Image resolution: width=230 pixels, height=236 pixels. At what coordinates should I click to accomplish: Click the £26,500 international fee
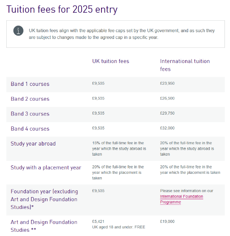(x=167, y=98)
